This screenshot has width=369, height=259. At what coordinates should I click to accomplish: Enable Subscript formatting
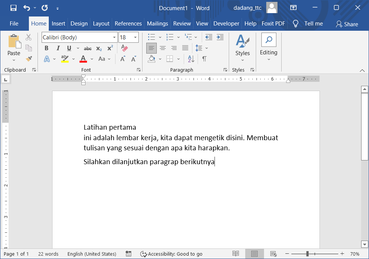click(98, 48)
